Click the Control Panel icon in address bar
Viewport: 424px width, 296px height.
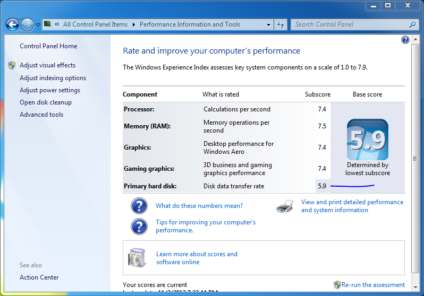[48, 24]
